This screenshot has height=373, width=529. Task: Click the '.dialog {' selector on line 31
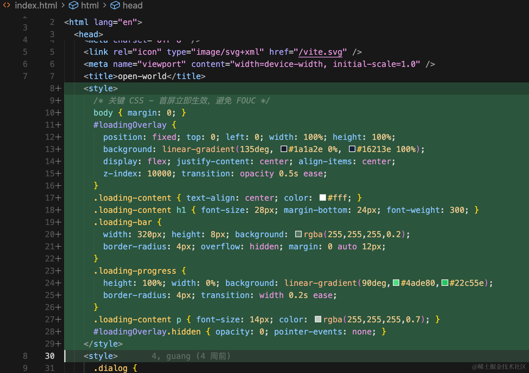click(x=115, y=368)
